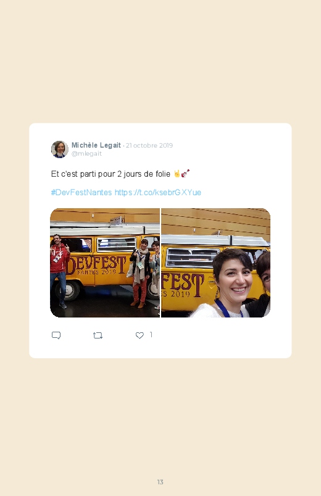Click the white tweet card background

click(x=160, y=240)
